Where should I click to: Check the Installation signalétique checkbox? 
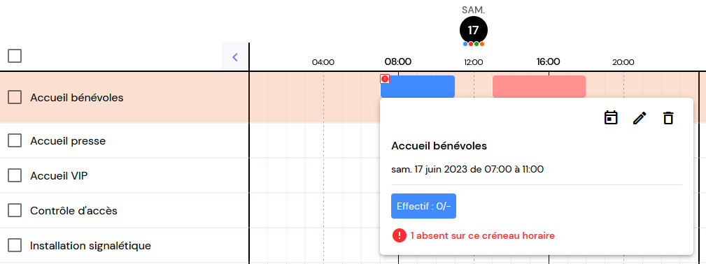coord(15,245)
